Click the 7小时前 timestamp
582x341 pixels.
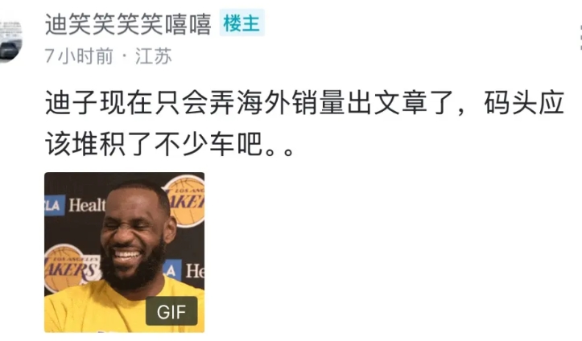[x=79, y=56]
